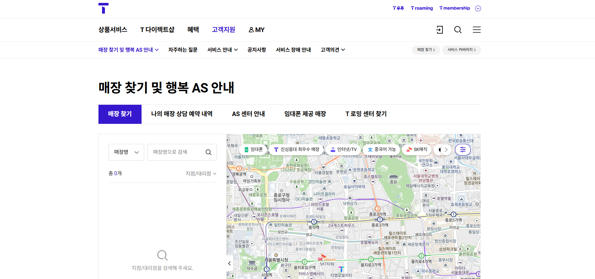Open the T 다이렉트샵 menu
This screenshot has width=595, height=279.
pyautogui.click(x=157, y=30)
